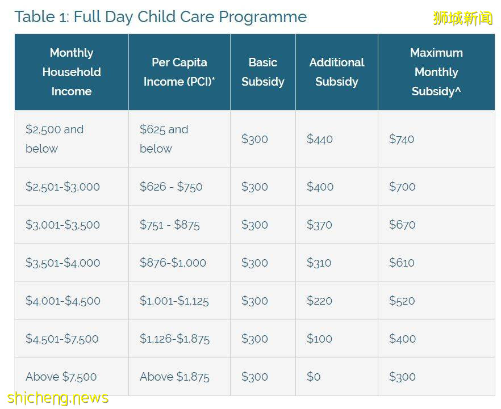Image resolution: width=501 pixels, height=409 pixels.
Task: Click the Table 1 Full Day Child Care Programme title
Action: coord(161,16)
